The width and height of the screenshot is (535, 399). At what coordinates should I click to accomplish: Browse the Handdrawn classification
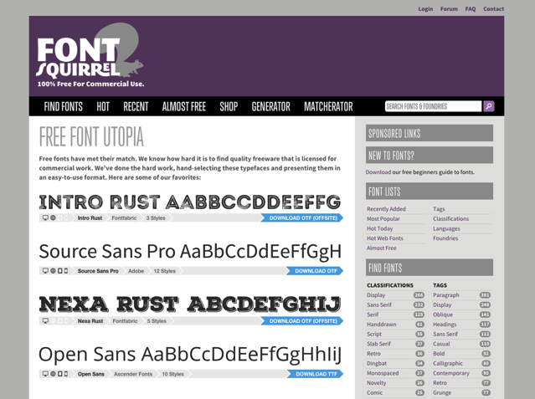pyautogui.click(x=382, y=324)
